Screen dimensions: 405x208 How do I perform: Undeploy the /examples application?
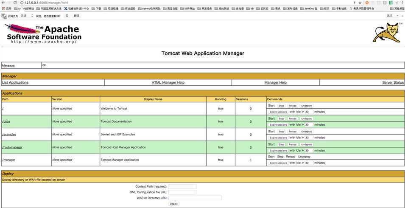pos(307,132)
